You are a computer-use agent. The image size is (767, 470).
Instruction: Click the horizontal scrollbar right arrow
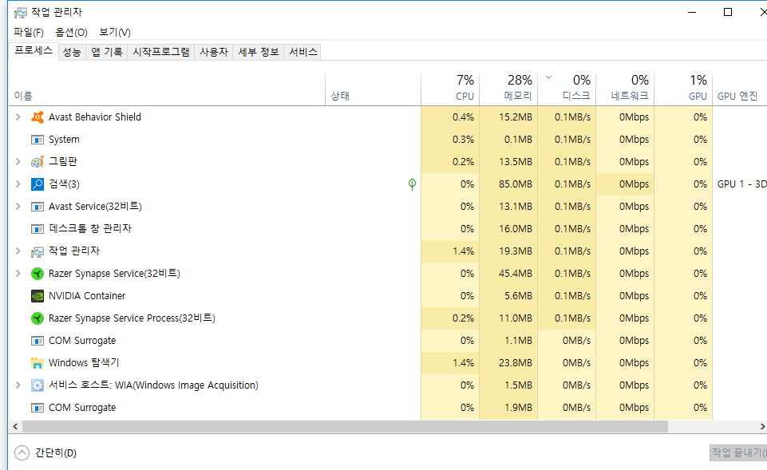762,426
